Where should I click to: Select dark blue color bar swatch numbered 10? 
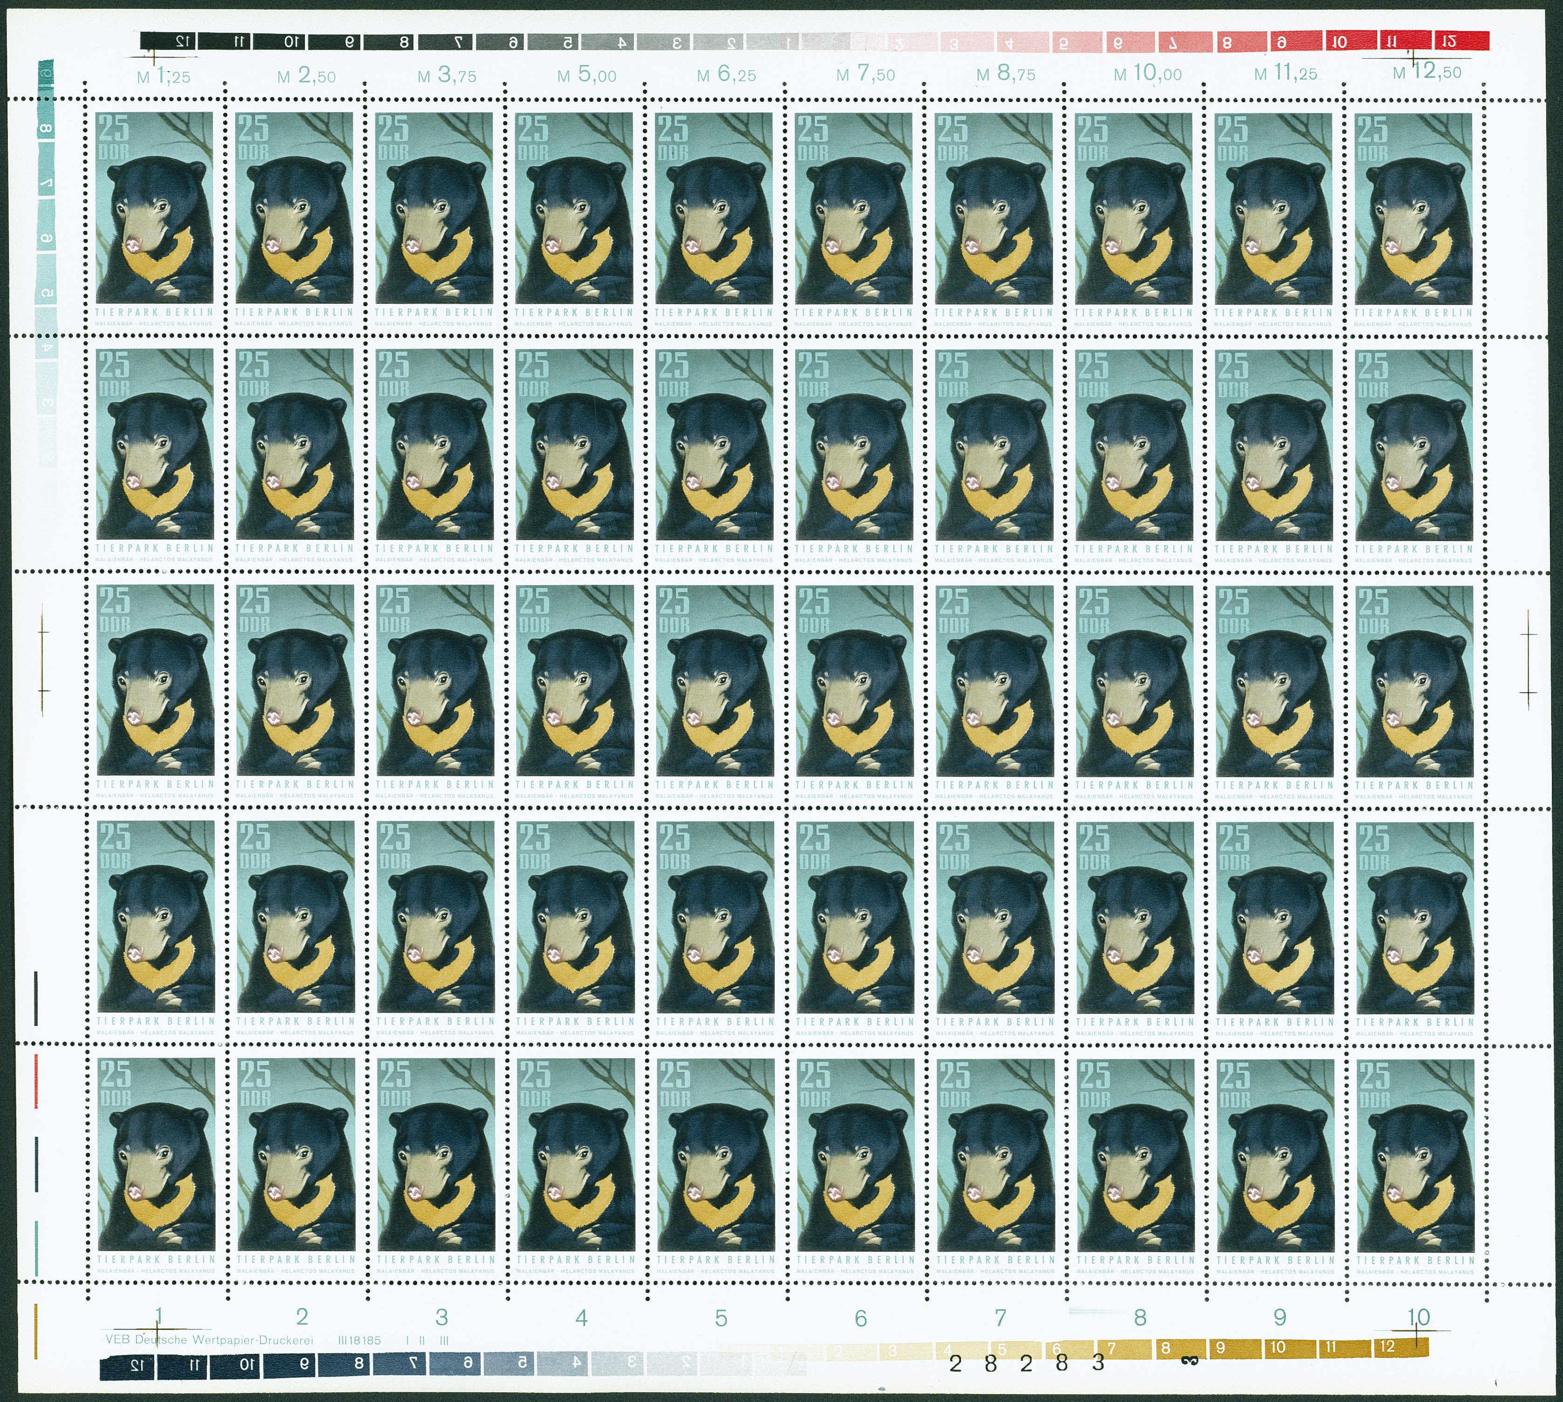click(x=235, y=1368)
